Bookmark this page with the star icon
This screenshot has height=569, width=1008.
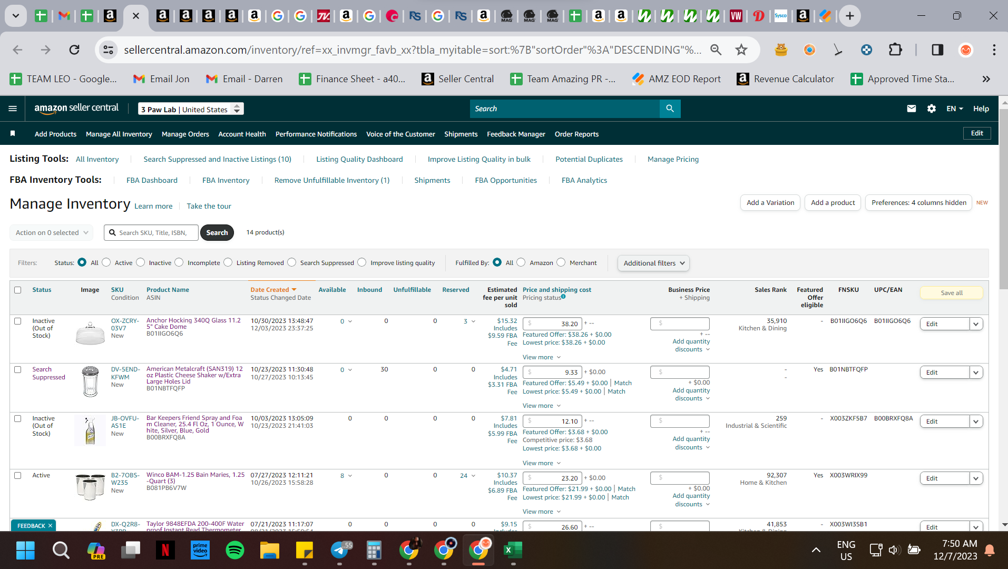tap(741, 50)
